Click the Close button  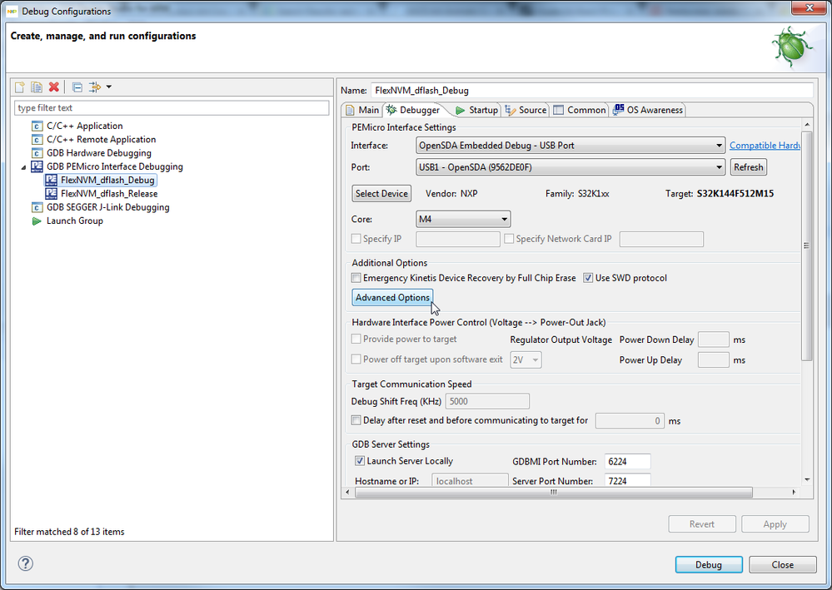pos(783,564)
